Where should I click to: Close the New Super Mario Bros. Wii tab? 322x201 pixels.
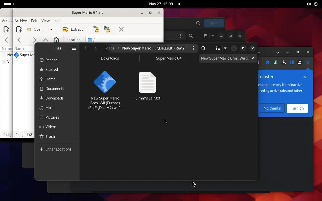tap(253, 58)
